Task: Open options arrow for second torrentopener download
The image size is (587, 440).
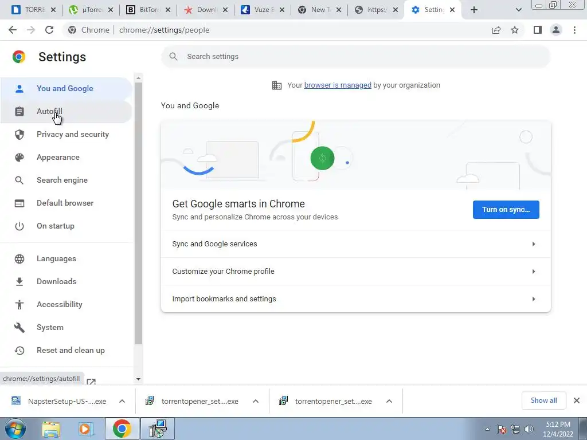Action: point(389,401)
